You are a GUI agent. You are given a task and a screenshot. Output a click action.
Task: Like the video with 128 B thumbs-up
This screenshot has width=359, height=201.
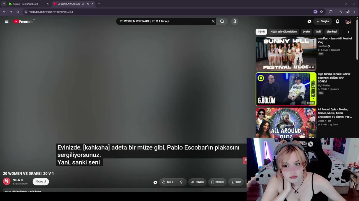168,182
